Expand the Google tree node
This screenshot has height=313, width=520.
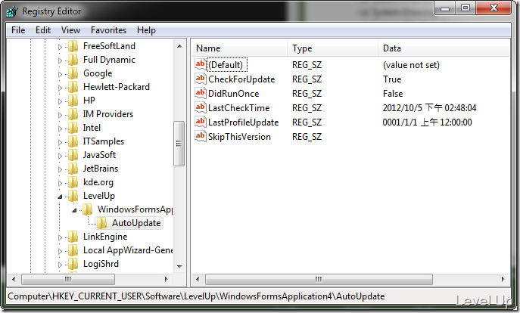pyautogui.click(x=60, y=74)
